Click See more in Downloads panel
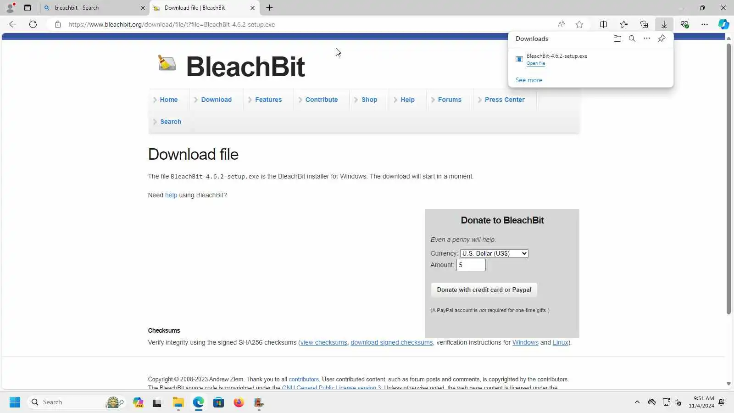This screenshot has height=413, width=734. click(x=529, y=80)
